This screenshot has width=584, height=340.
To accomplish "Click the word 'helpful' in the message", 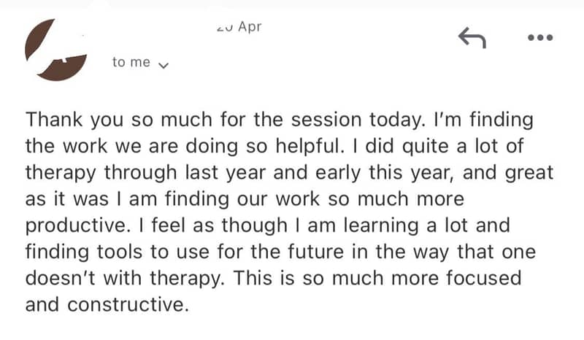I will pos(307,146).
